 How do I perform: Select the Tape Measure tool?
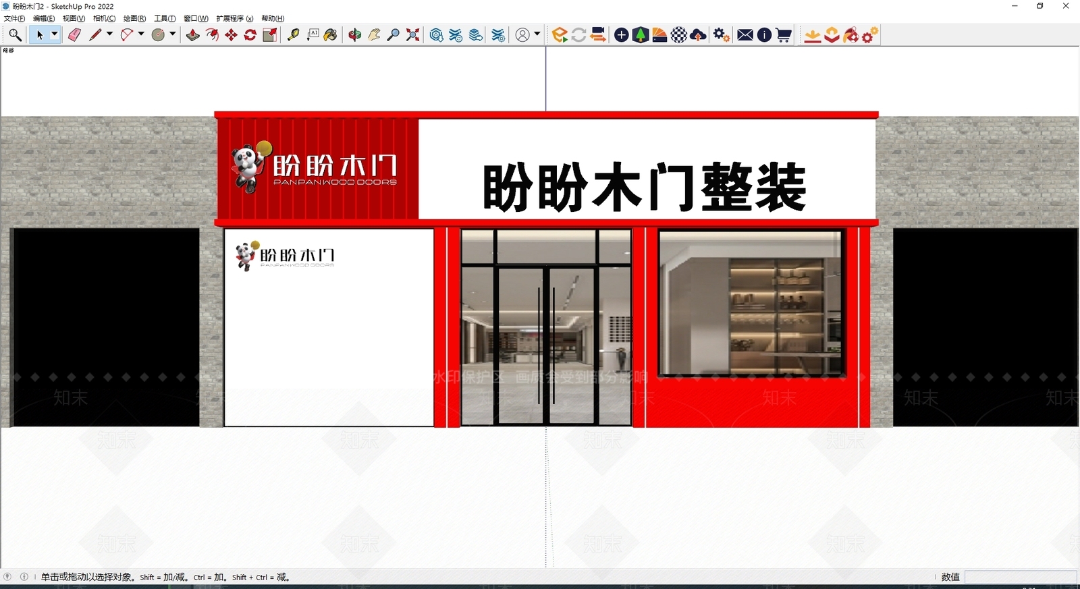pyautogui.click(x=293, y=35)
